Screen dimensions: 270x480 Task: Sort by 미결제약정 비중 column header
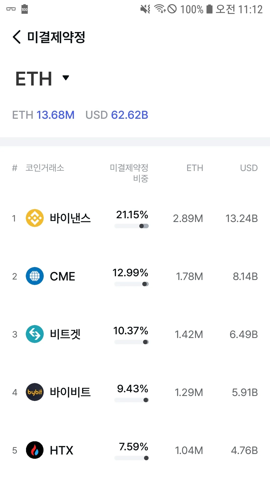(x=129, y=173)
